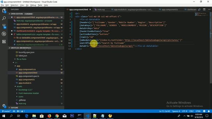The width and height of the screenshot is (212, 119).
Task: Open the Windows Start menu
Action: coord(4,116)
